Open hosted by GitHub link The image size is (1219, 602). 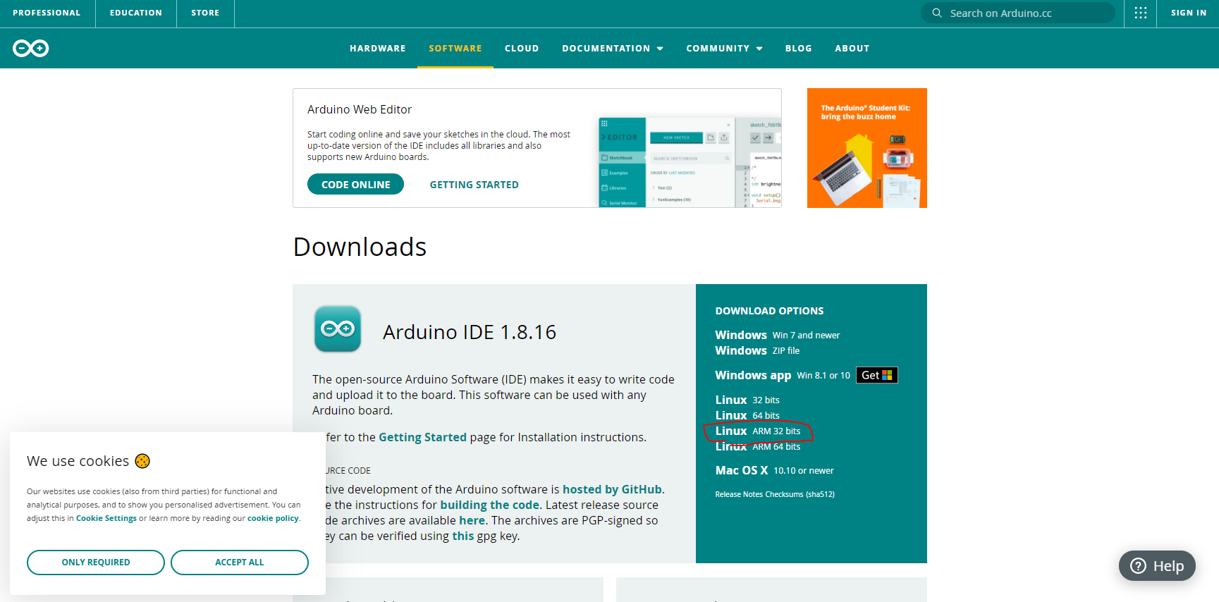[x=612, y=489]
